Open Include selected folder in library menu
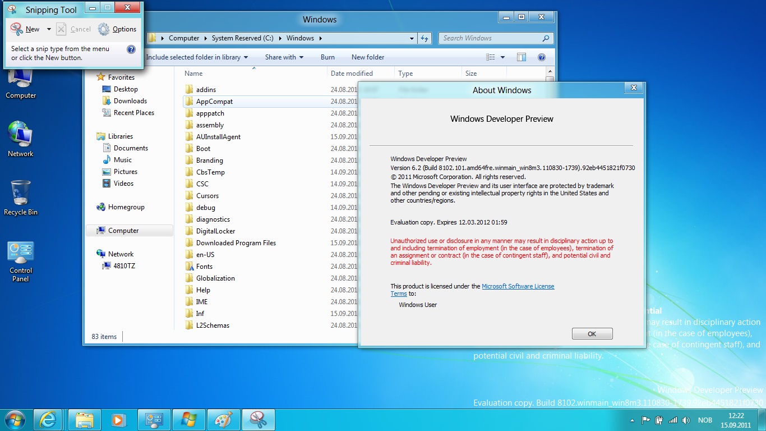Viewport: 766px width, 431px height. click(x=196, y=57)
